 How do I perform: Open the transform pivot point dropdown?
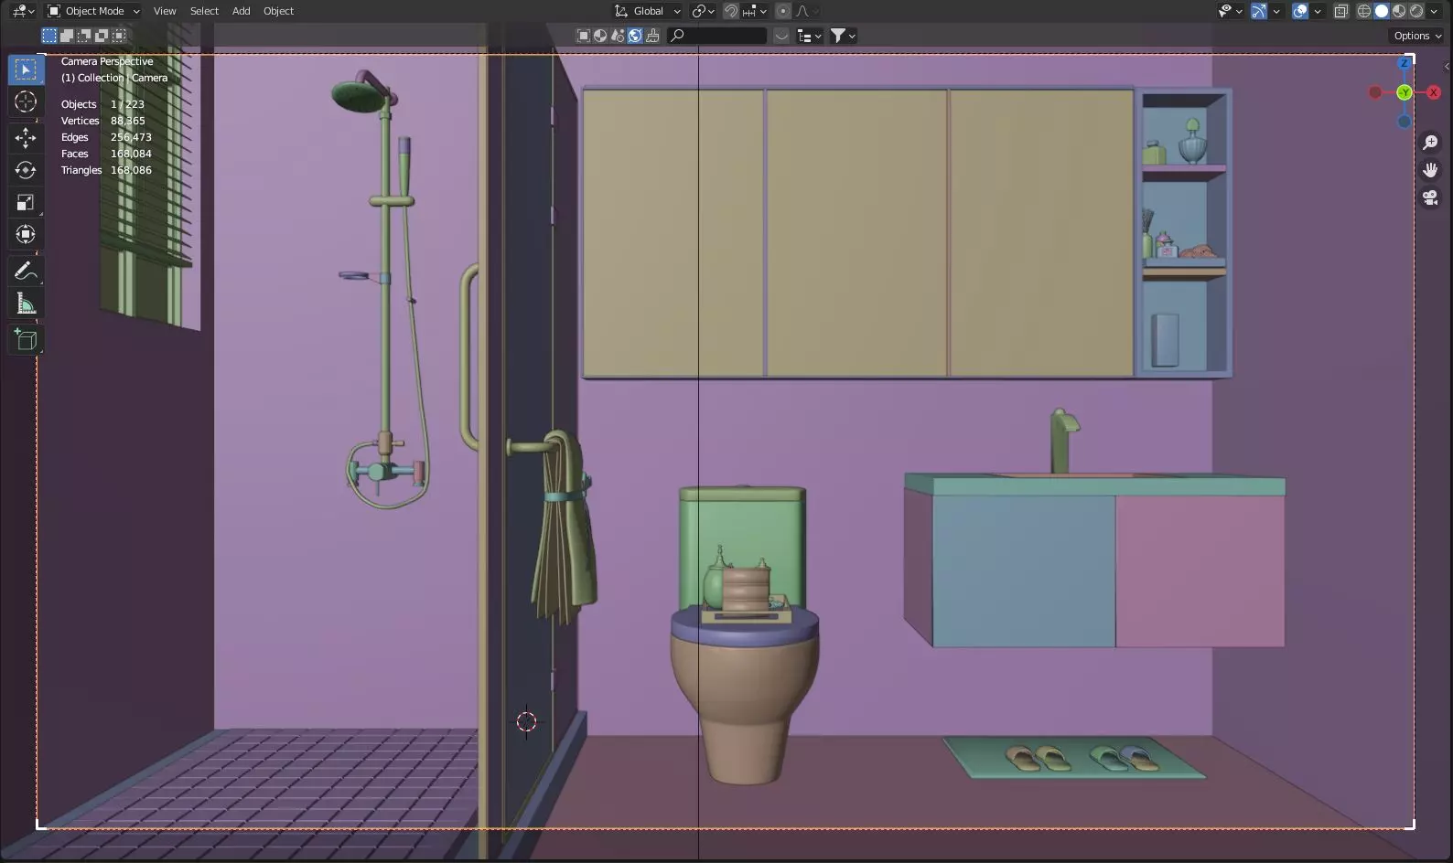[x=703, y=11]
